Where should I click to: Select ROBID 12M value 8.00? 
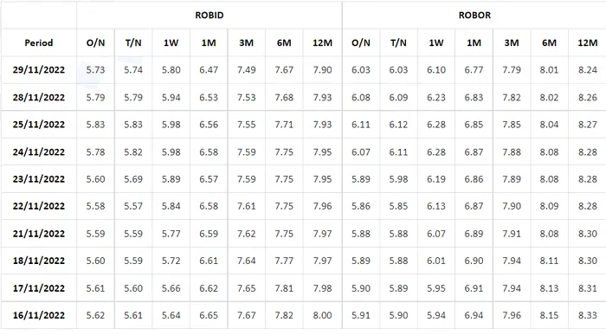coord(322,315)
